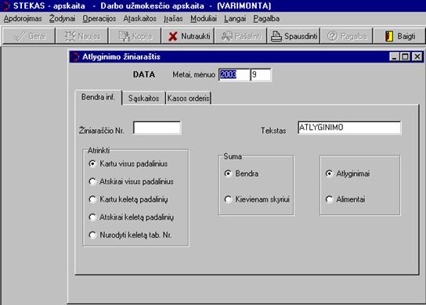Click the greyed Naujas toolbar button
This screenshot has height=305, width=426.
click(82, 36)
